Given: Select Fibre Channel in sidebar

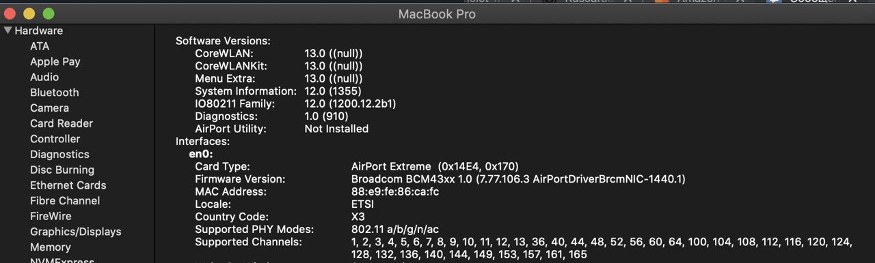Looking at the screenshot, I should point(65,201).
